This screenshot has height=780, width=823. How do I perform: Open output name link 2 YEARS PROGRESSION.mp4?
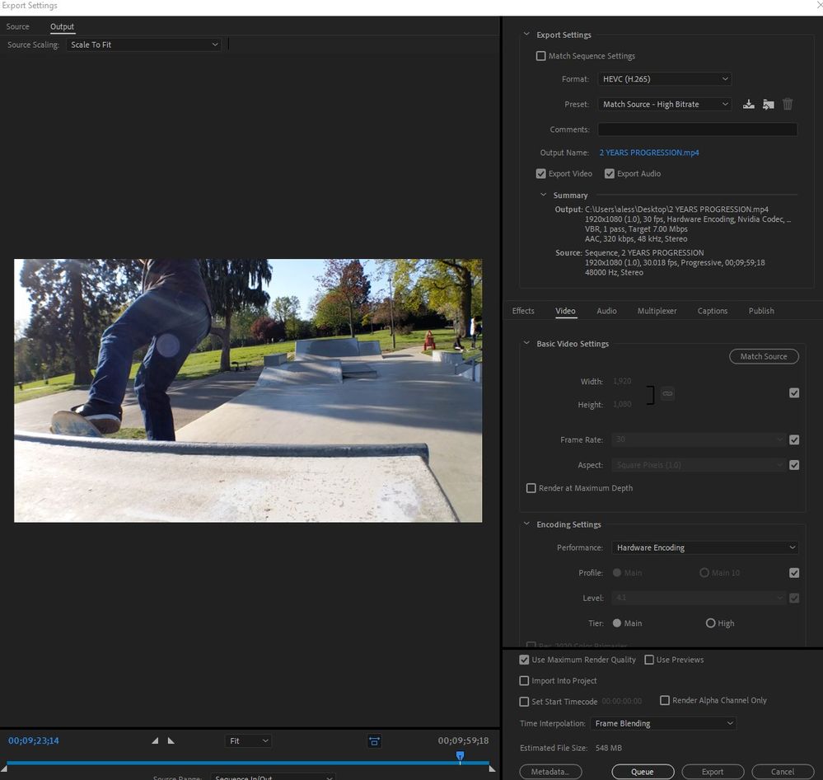click(649, 153)
